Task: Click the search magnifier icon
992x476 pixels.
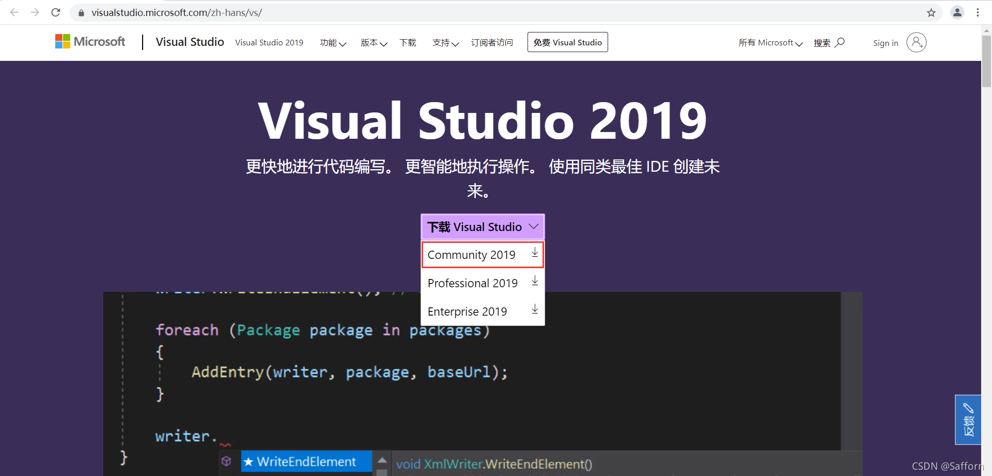Action: (x=840, y=42)
